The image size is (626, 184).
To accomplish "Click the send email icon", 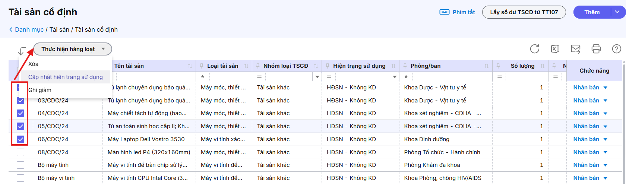I will tap(576, 49).
